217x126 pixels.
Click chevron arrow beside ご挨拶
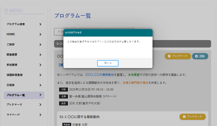point(40,45)
